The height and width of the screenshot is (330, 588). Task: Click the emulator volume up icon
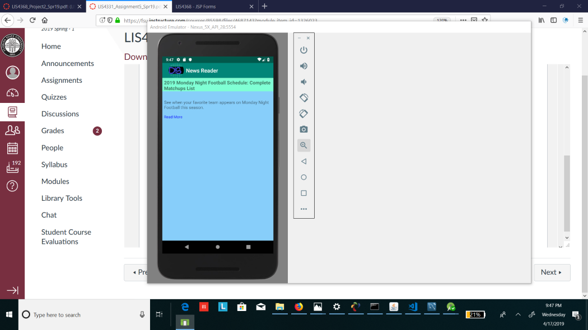click(304, 66)
